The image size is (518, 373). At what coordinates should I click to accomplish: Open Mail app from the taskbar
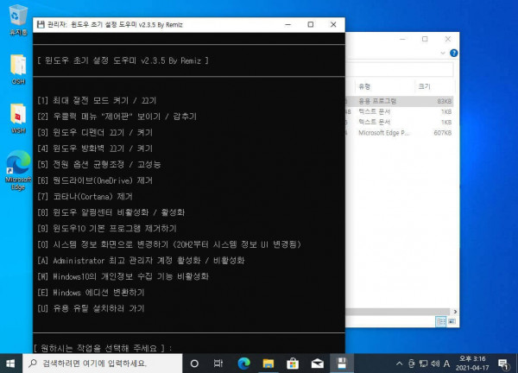tap(317, 364)
